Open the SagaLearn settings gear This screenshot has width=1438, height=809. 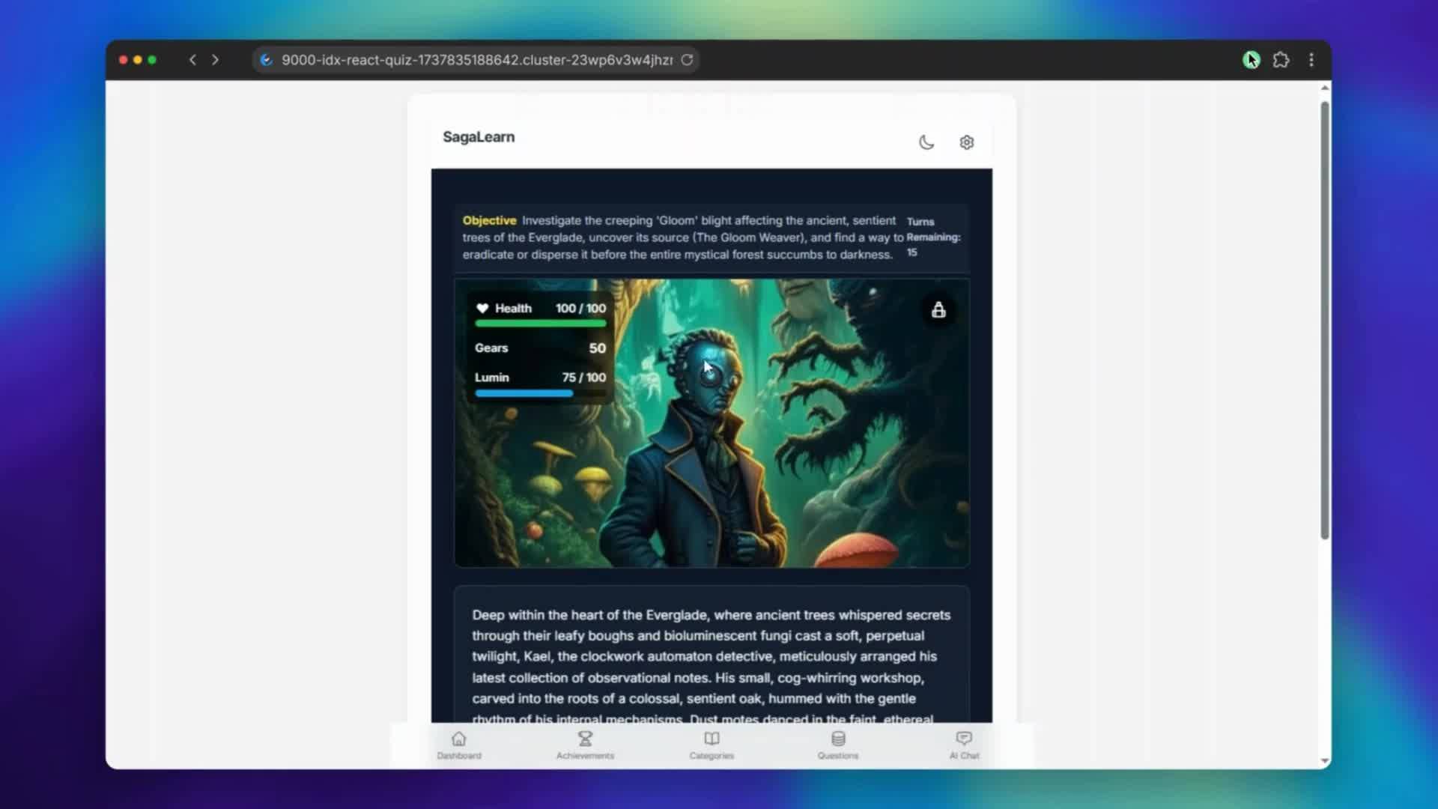tap(966, 142)
